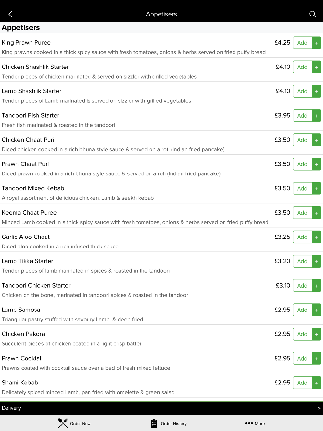Click plus icon for Shami Kebab

click(x=317, y=383)
